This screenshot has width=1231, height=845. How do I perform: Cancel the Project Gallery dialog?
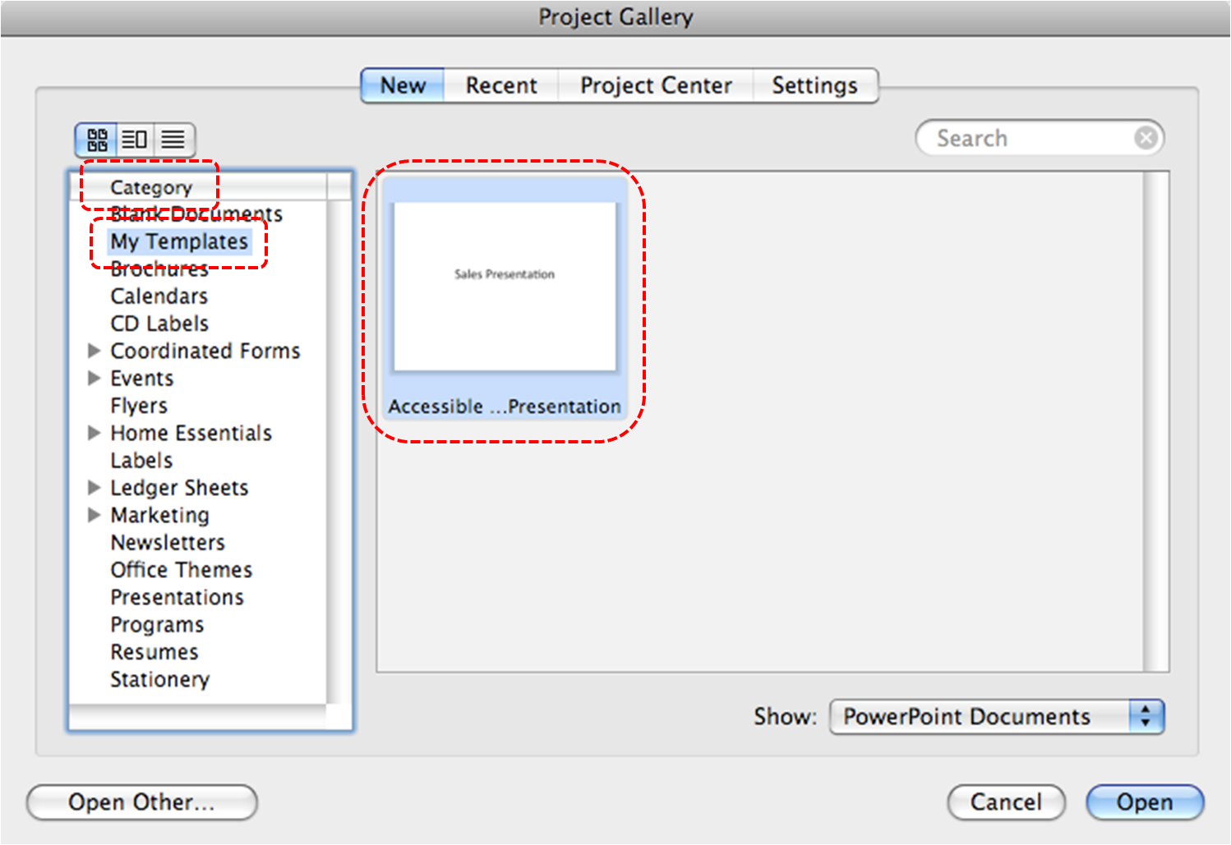(x=1006, y=802)
